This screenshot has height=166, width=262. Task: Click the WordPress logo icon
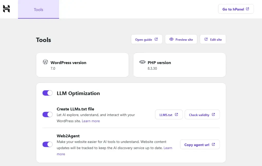click(45, 62)
